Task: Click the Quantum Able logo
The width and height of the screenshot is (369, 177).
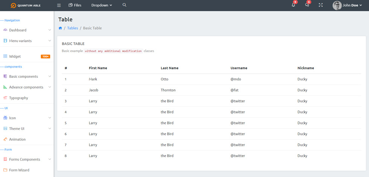Action: 26,5
